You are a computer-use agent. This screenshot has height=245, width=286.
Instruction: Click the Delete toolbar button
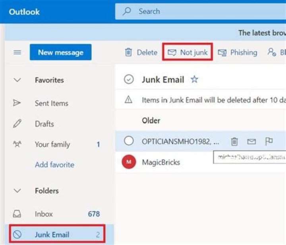tap(141, 52)
